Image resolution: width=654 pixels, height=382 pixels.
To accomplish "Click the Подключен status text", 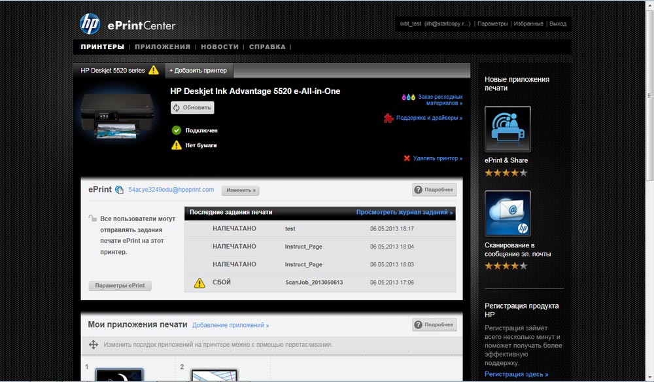I will [201, 131].
